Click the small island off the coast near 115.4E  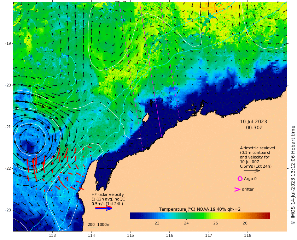(145, 118)
